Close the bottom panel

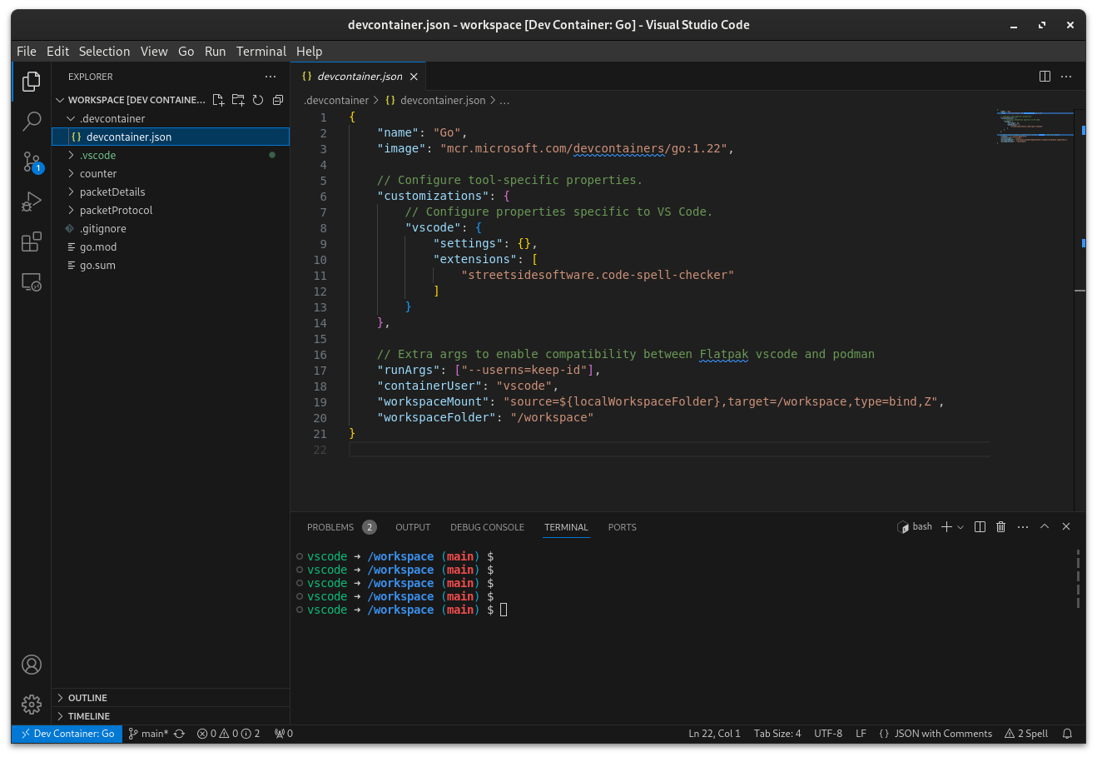(x=1066, y=527)
